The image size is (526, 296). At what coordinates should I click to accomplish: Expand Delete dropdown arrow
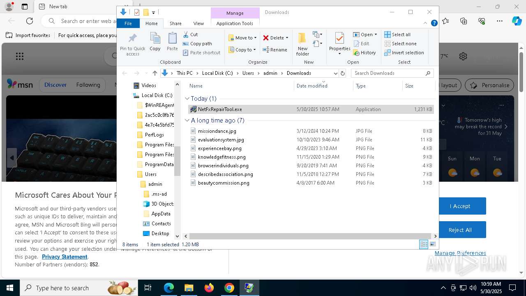[x=287, y=38]
